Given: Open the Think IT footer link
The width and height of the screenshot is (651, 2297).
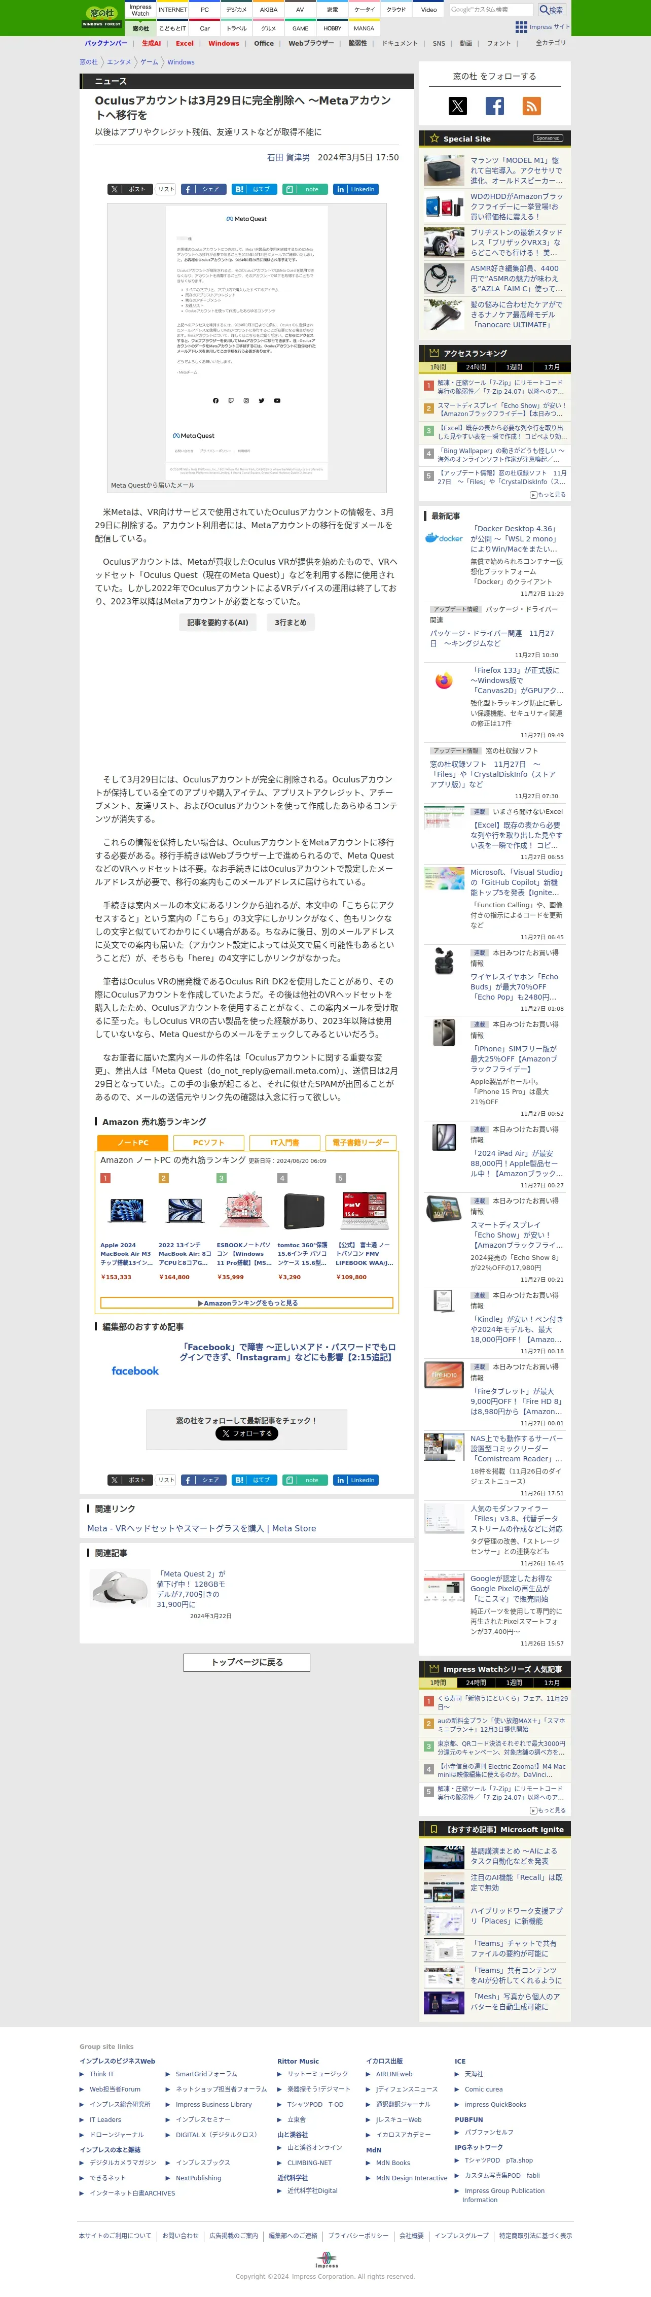Looking at the screenshot, I should pos(101,2074).
